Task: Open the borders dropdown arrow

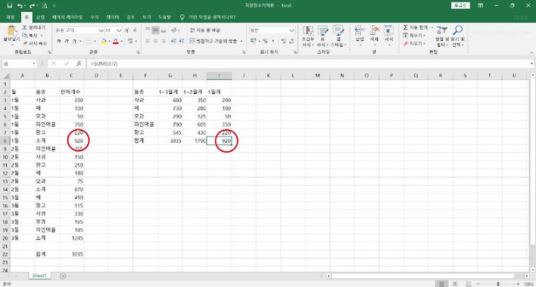Action: tap(95, 42)
